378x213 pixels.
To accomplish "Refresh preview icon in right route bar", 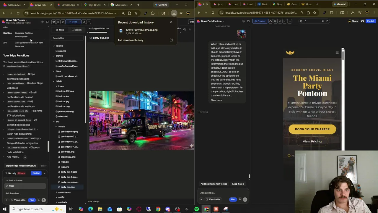I will click(327, 21).
